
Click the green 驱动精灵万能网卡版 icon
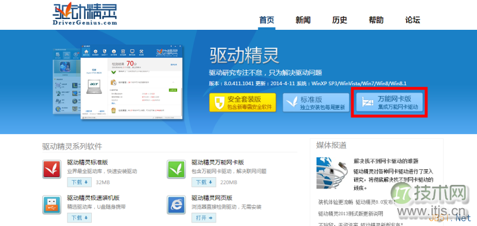pos(176,169)
